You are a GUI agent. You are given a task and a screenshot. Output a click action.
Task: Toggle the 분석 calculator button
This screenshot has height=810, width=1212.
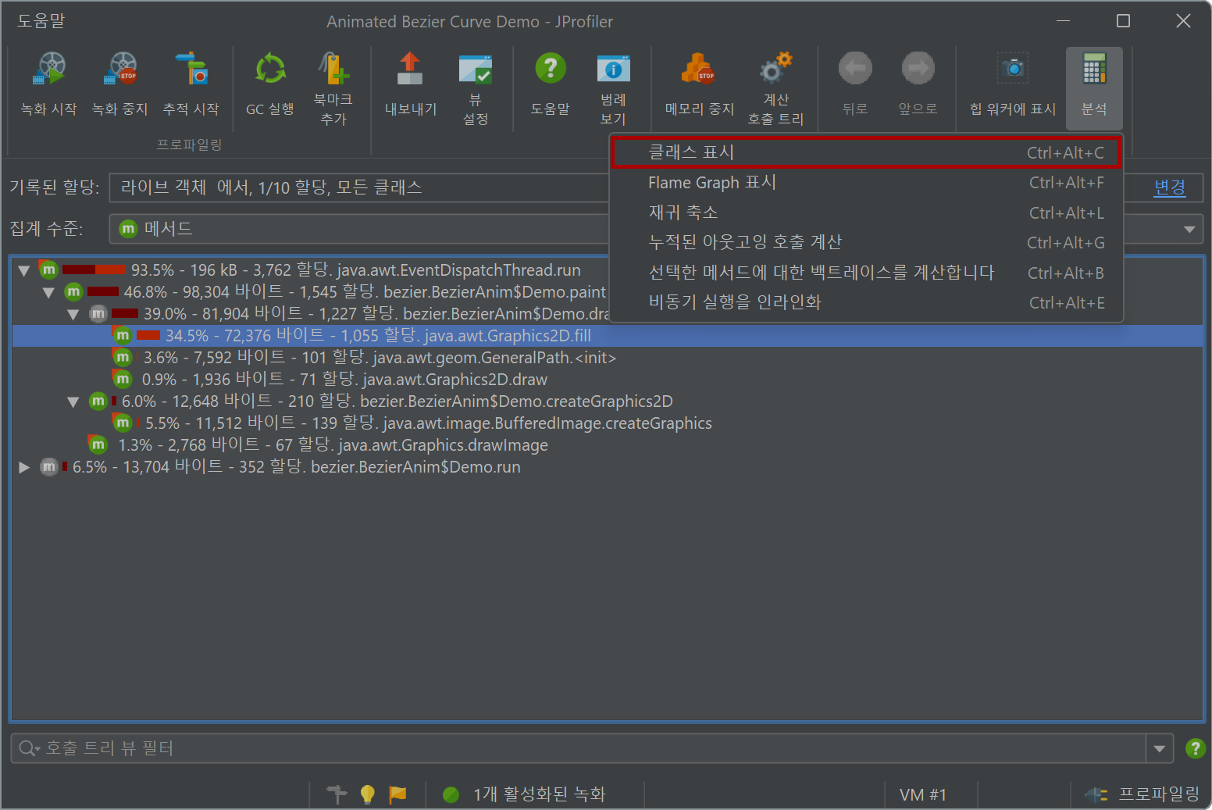tap(1094, 87)
